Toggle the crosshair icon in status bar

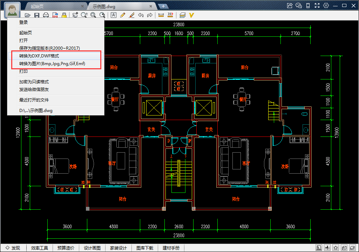(x=327, y=248)
